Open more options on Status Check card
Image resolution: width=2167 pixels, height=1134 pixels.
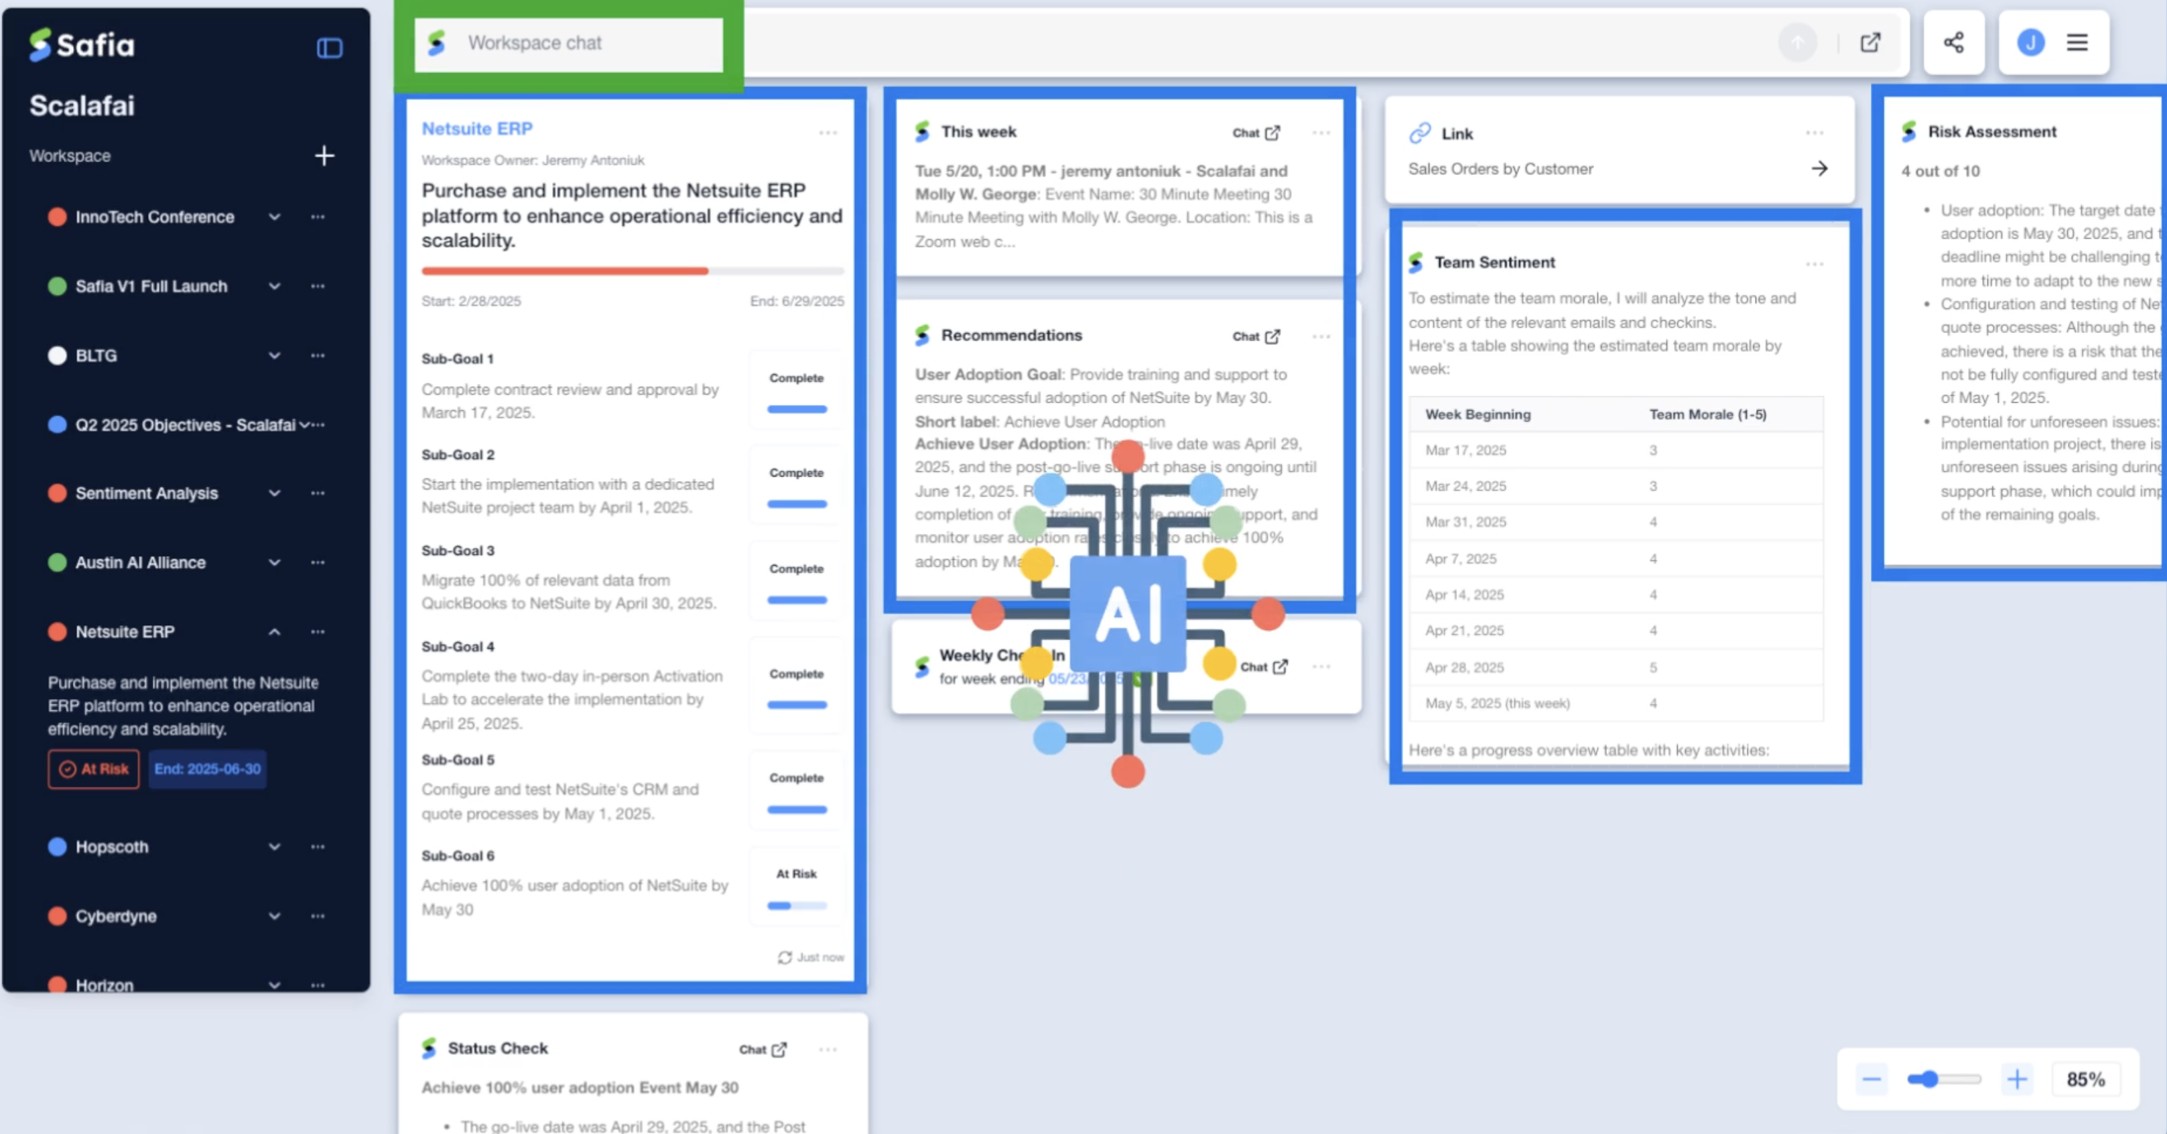tap(828, 1049)
